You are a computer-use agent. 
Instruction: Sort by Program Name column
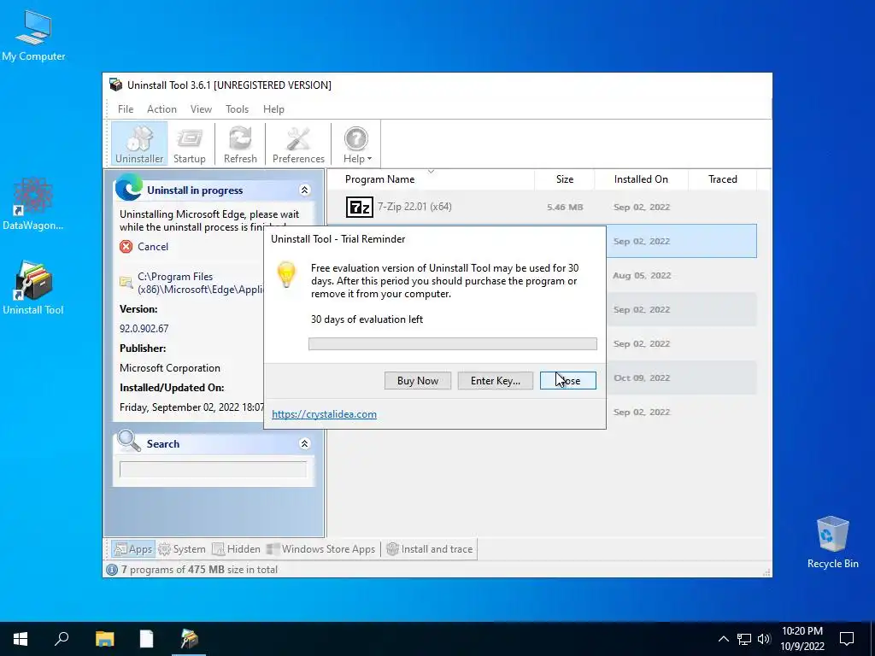(x=379, y=179)
